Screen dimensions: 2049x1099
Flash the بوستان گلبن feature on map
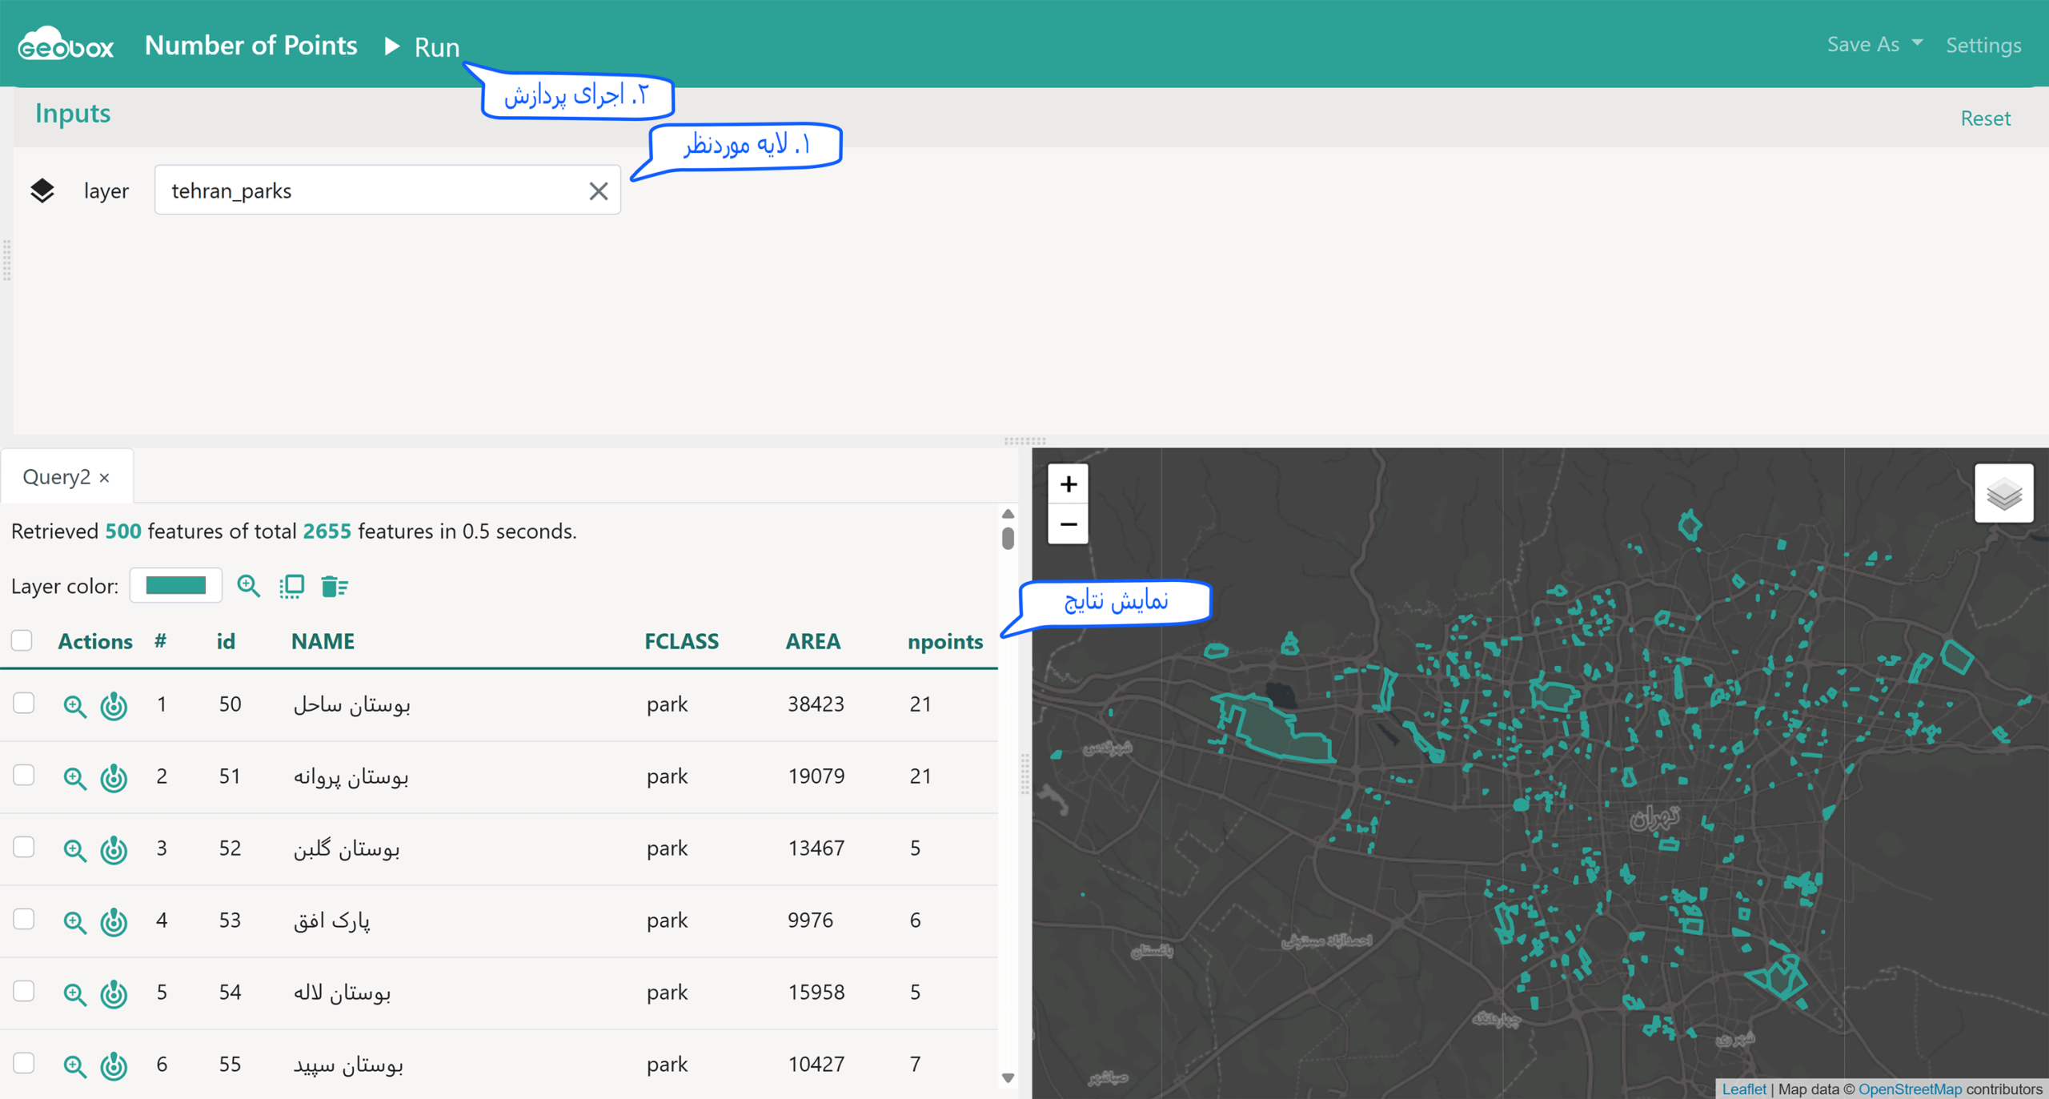114,849
